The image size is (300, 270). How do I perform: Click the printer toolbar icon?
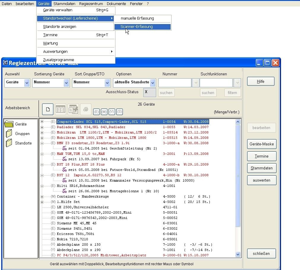86,109
